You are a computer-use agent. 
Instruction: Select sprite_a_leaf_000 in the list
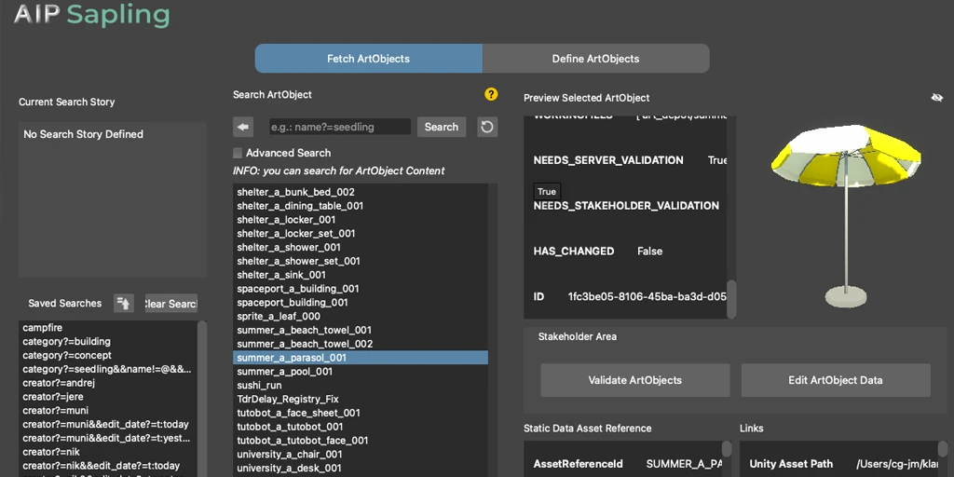(361, 317)
